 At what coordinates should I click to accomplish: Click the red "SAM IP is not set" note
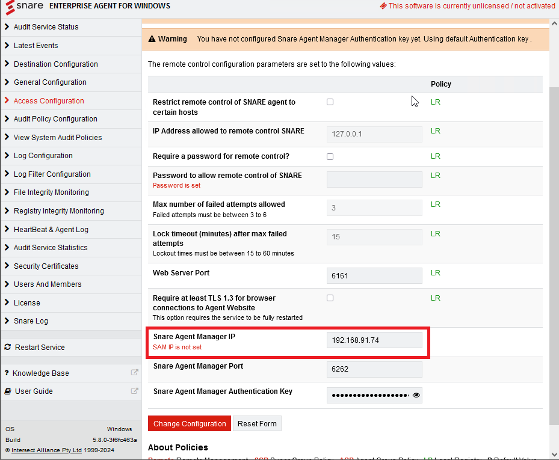(x=177, y=348)
